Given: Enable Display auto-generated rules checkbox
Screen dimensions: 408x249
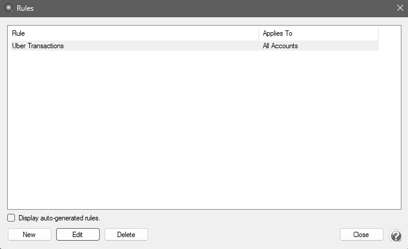Looking at the screenshot, I should pyautogui.click(x=11, y=218).
